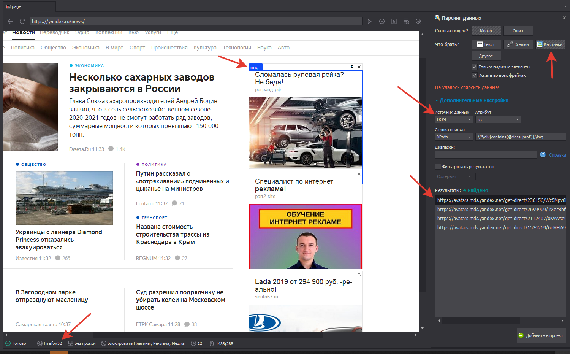Viewport: 570px width, 354px height.
Task: Click the small P icon on the ad
Action: 352,67
